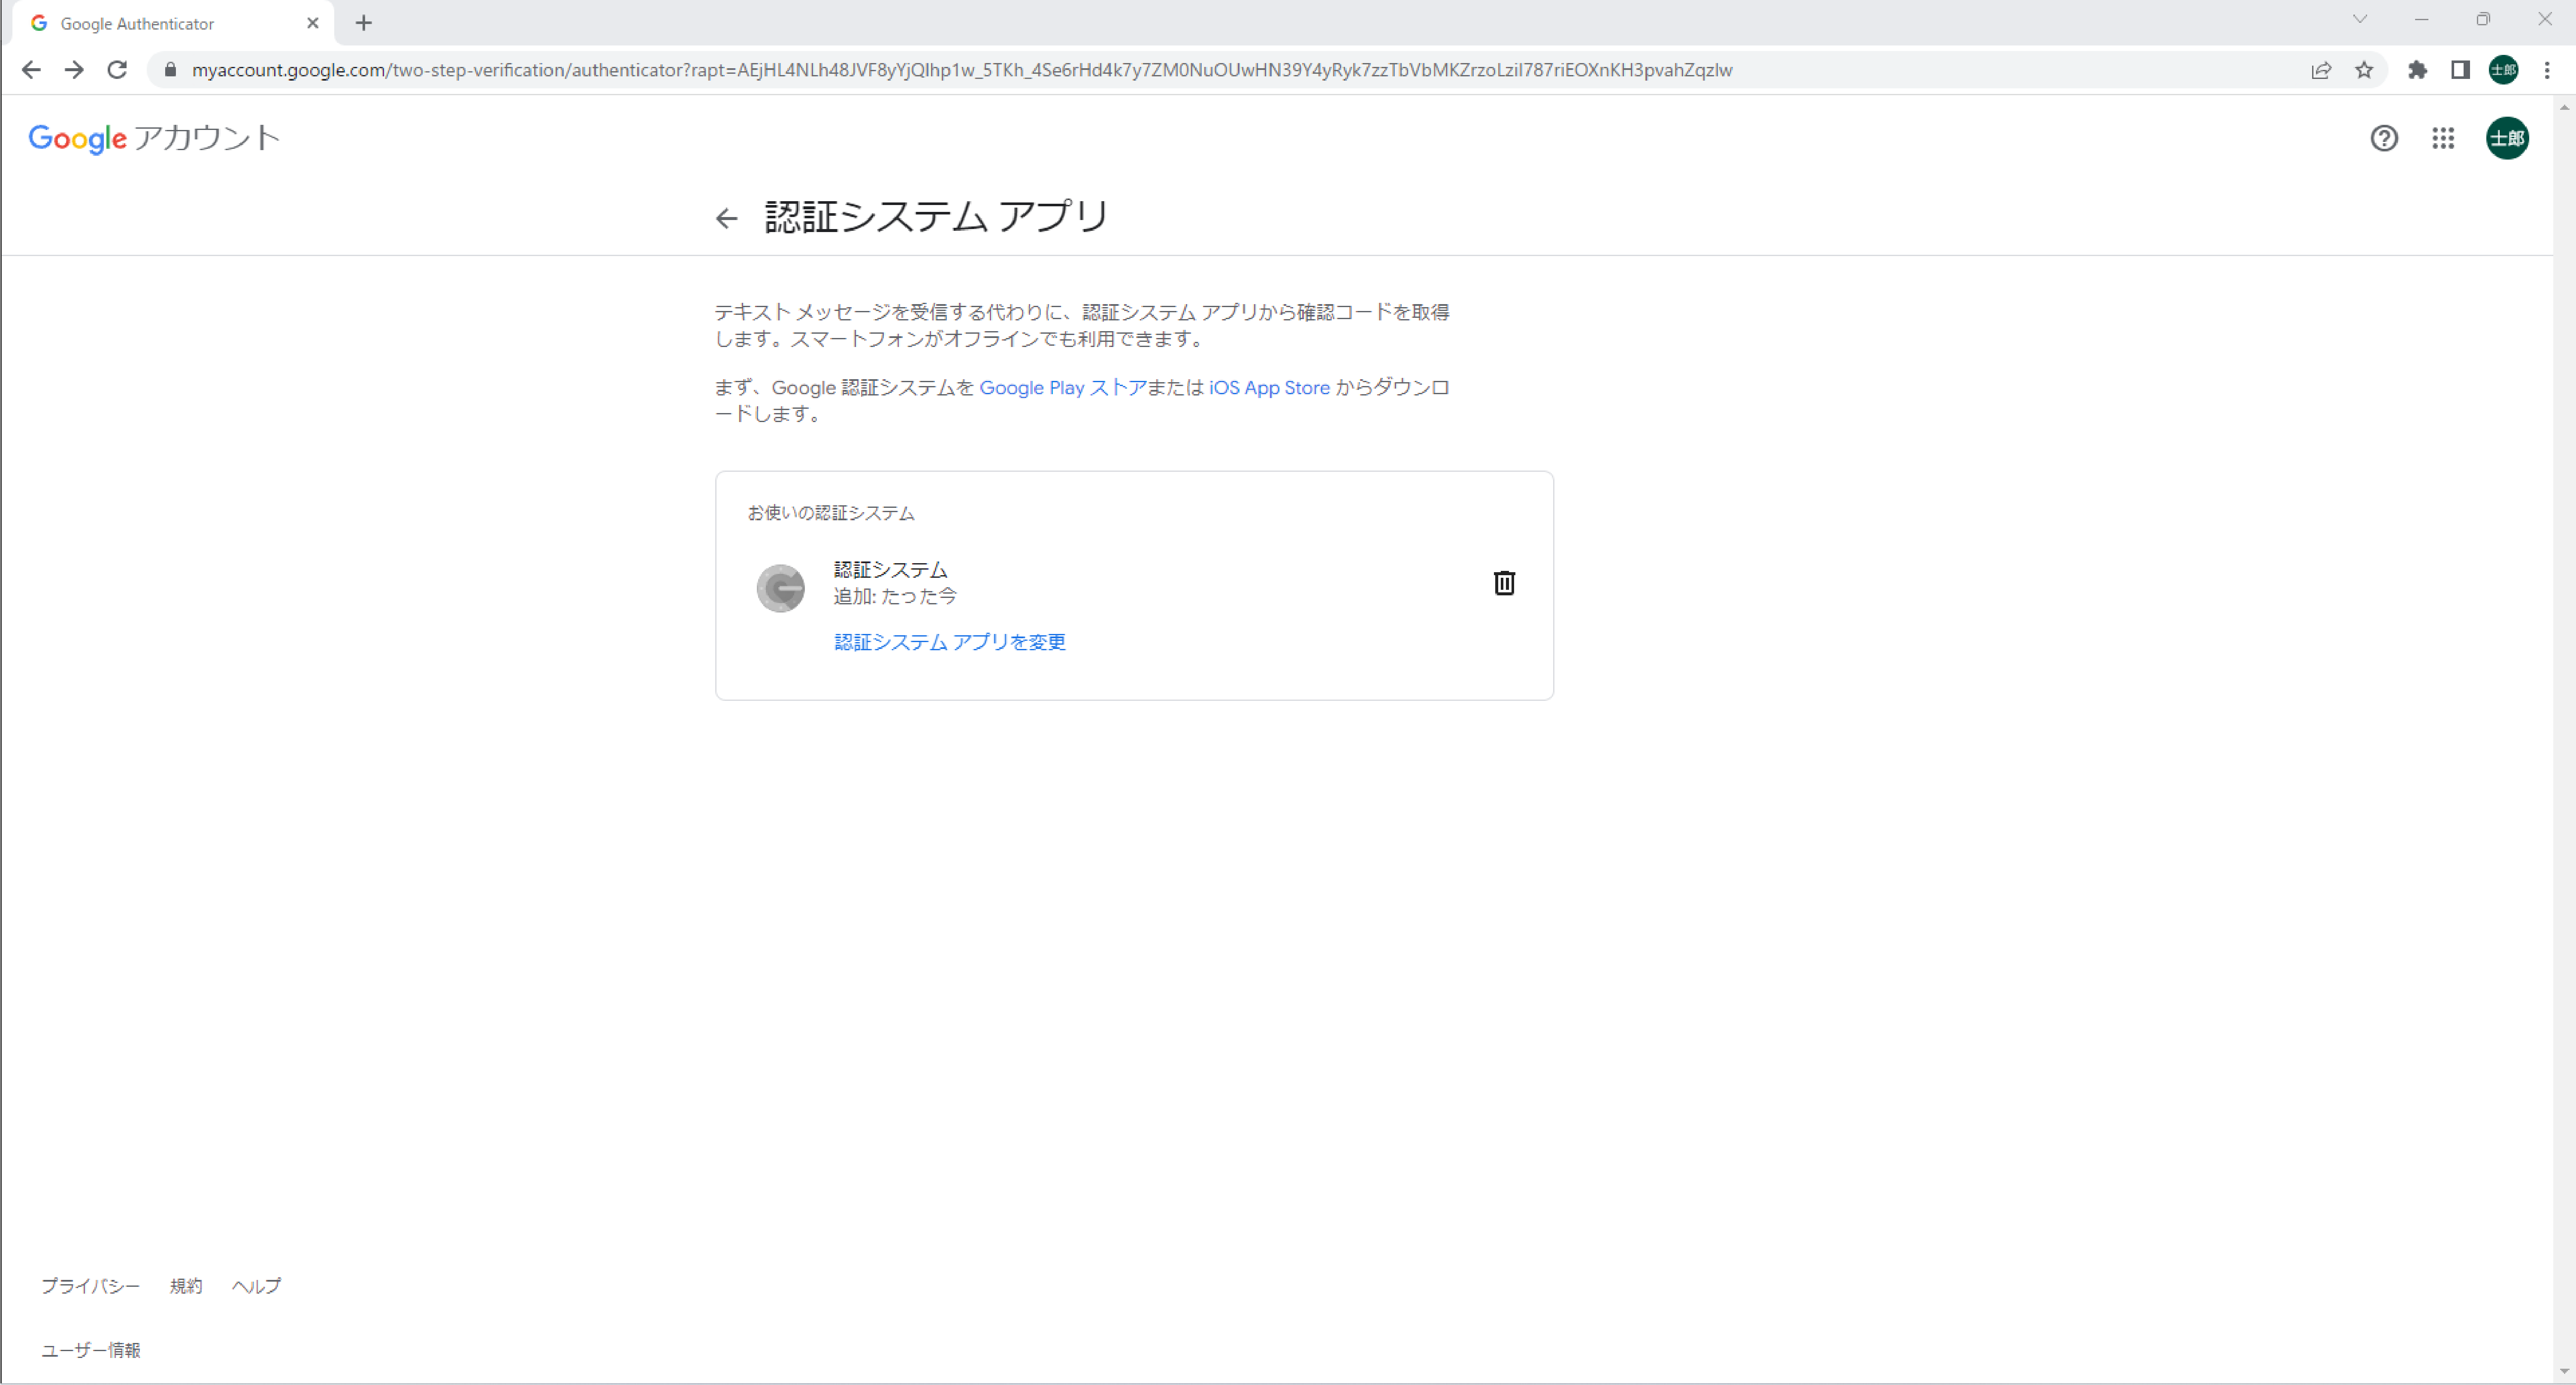Click the ユーザー情報 footer link
2576x1385 pixels.
[x=91, y=1350]
